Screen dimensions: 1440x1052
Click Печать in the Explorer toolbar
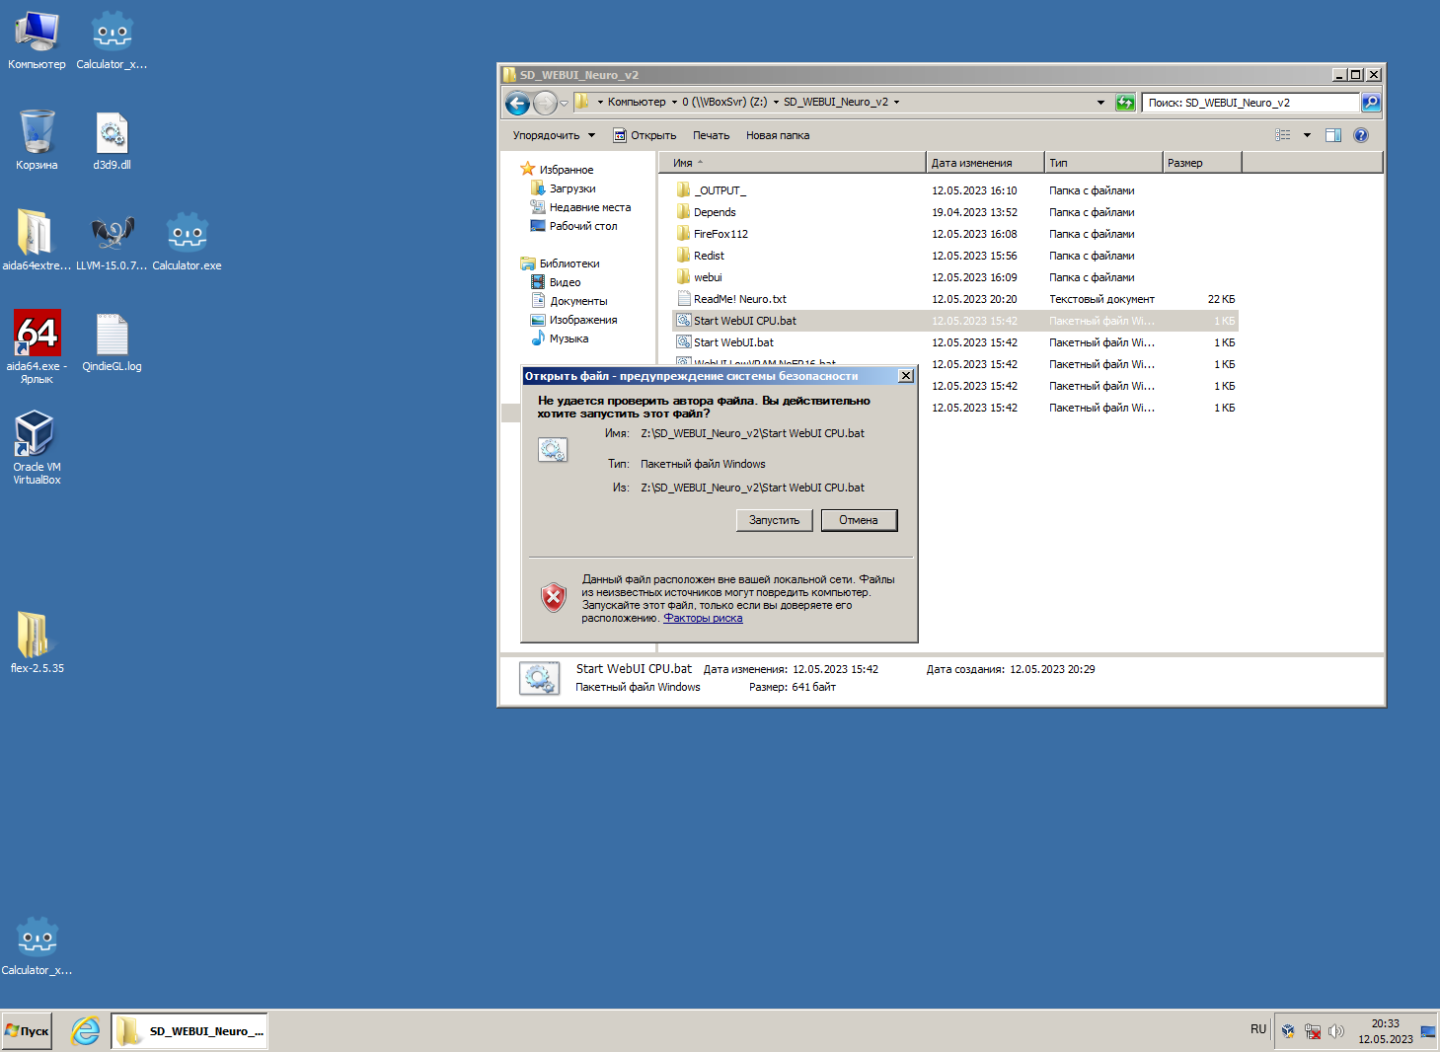point(711,135)
